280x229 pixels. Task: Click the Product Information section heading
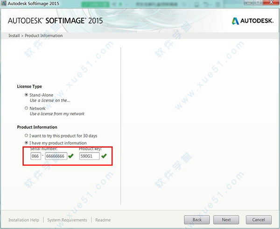point(37,127)
